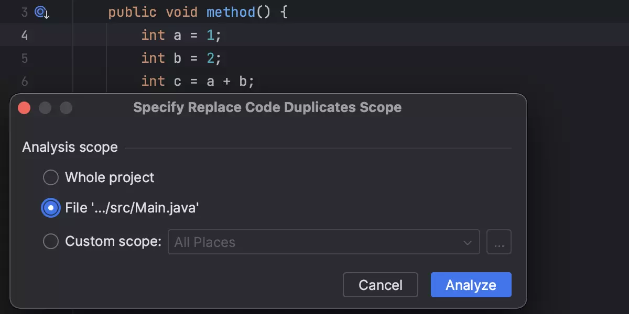Click the 'int c = a + b;' code line
Screen dimensions: 629x314
pos(197,81)
